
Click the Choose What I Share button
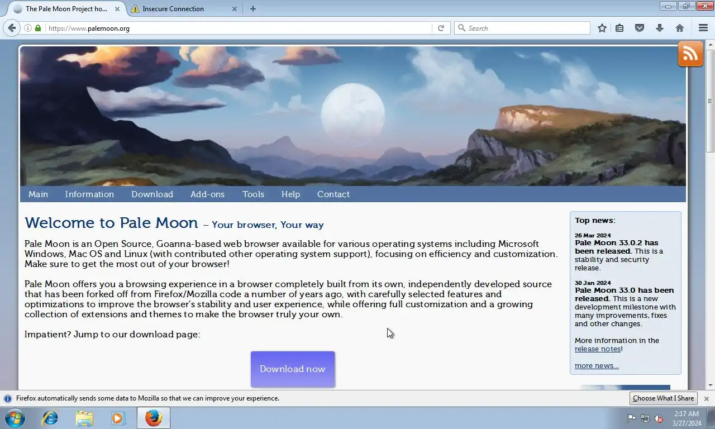(663, 398)
